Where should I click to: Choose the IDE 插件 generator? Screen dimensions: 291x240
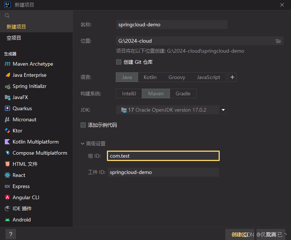[36, 208]
